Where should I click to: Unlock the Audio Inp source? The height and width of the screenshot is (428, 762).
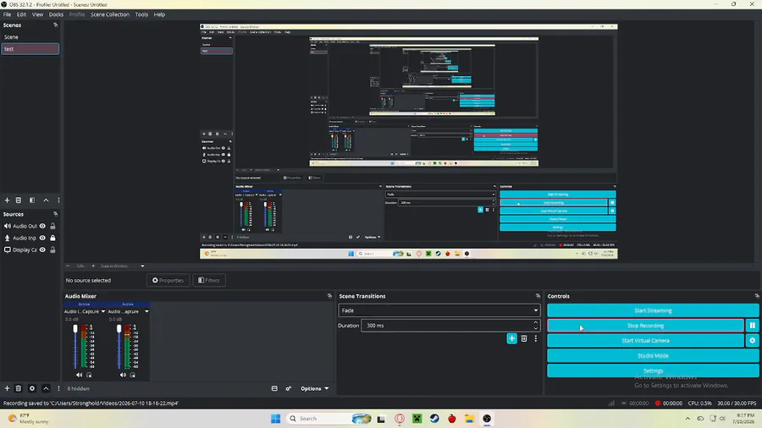[52, 238]
